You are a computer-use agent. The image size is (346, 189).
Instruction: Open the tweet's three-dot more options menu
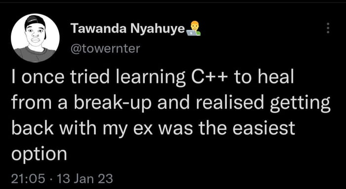[x=328, y=28]
